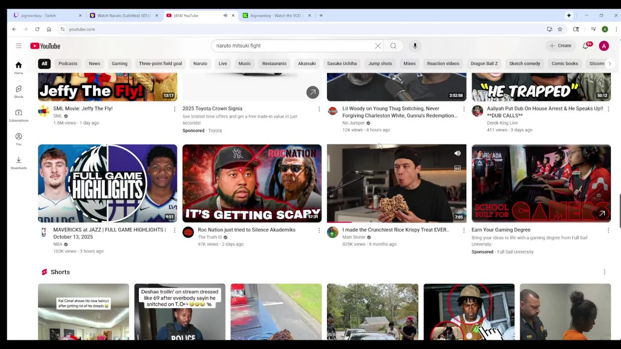This screenshot has height=349, width=621.
Task: Select the Sketch comedy filter chip
Action: click(524, 63)
